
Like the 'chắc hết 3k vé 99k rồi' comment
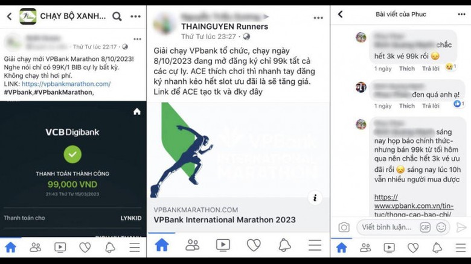[407, 69]
